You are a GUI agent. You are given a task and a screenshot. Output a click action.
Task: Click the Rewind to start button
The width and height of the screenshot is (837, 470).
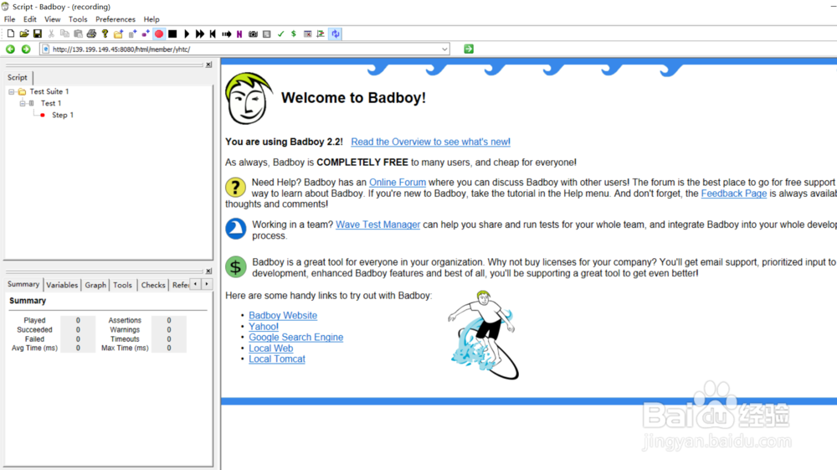coord(213,34)
